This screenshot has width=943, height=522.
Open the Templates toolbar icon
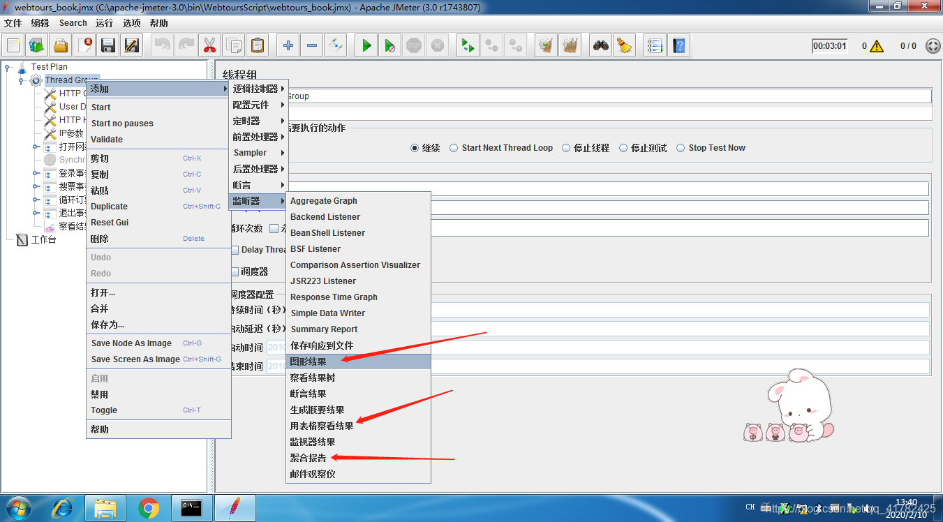tap(37, 46)
